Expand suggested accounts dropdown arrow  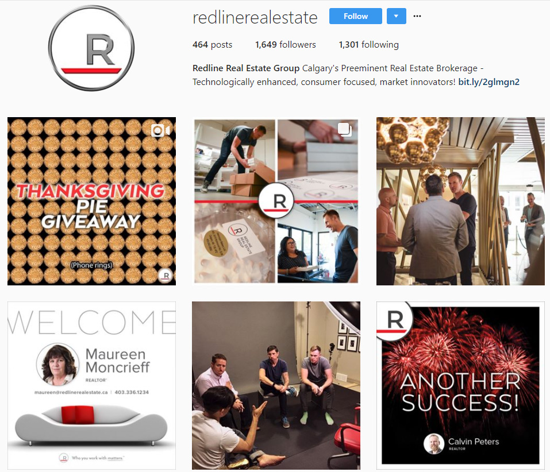click(x=397, y=16)
